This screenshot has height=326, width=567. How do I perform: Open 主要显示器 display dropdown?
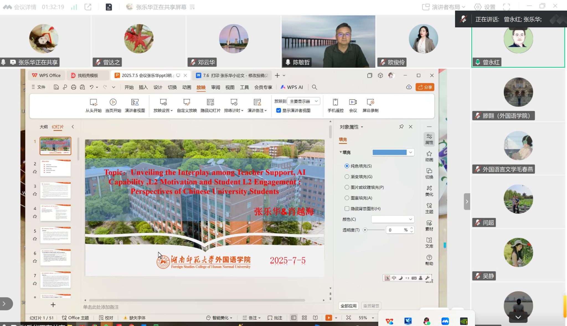pos(303,101)
